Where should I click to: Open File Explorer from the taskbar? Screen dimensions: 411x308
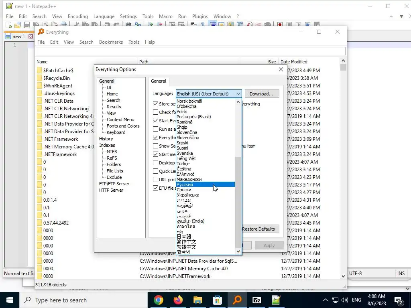[x=197, y=300]
